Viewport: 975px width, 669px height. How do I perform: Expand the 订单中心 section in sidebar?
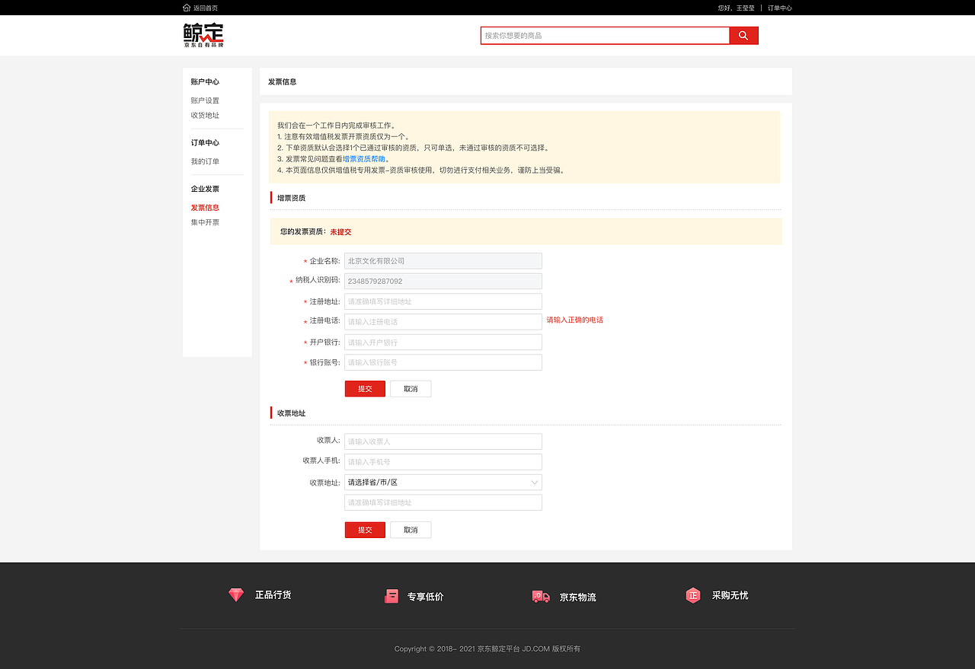pos(205,142)
